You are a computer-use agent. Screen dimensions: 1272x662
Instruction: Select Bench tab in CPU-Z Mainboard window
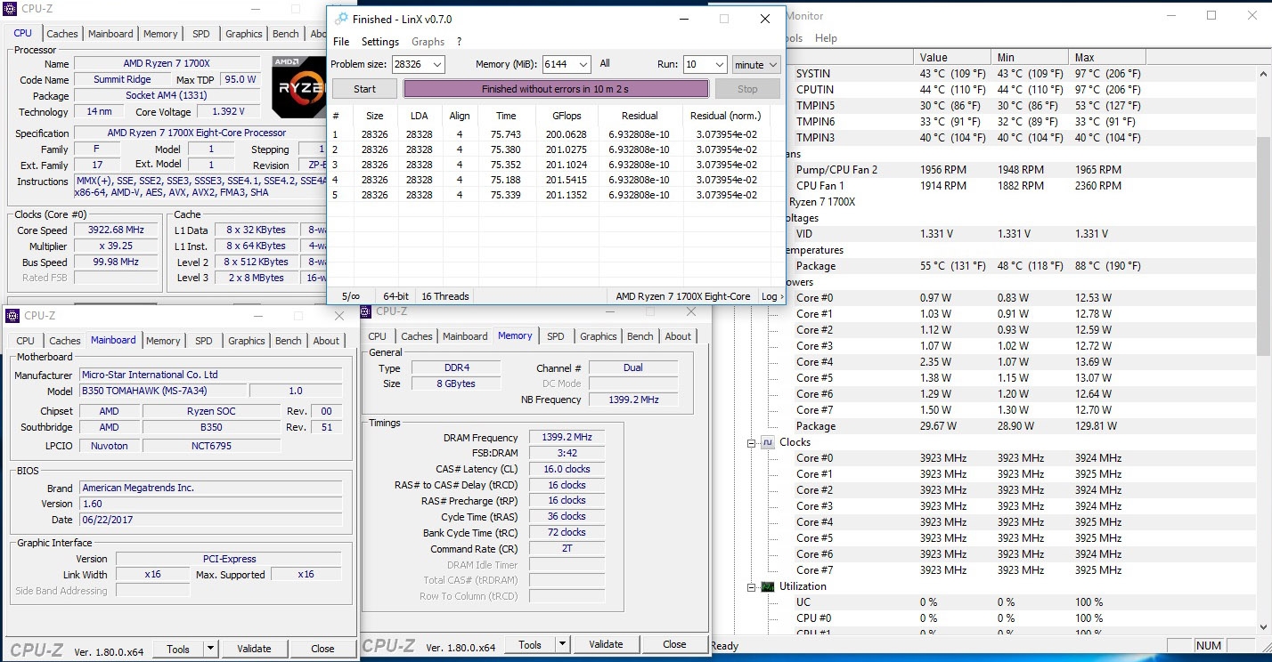pyautogui.click(x=288, y=341)
